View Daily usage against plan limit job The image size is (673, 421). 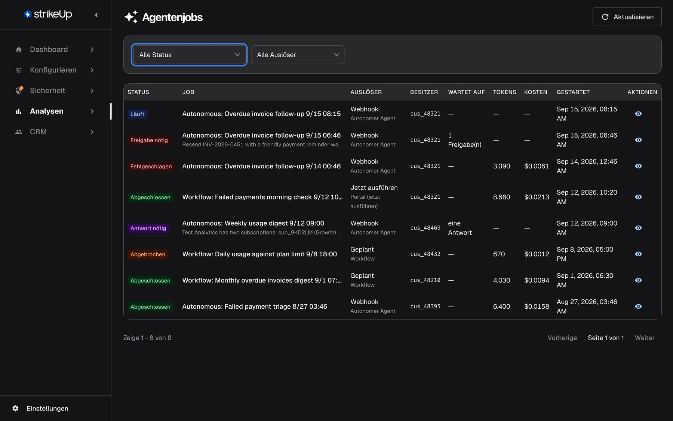pyautogui.click(x=638, y=254)
